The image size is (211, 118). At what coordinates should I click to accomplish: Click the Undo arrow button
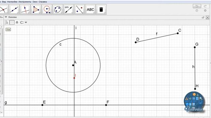(x=197, y=6)
